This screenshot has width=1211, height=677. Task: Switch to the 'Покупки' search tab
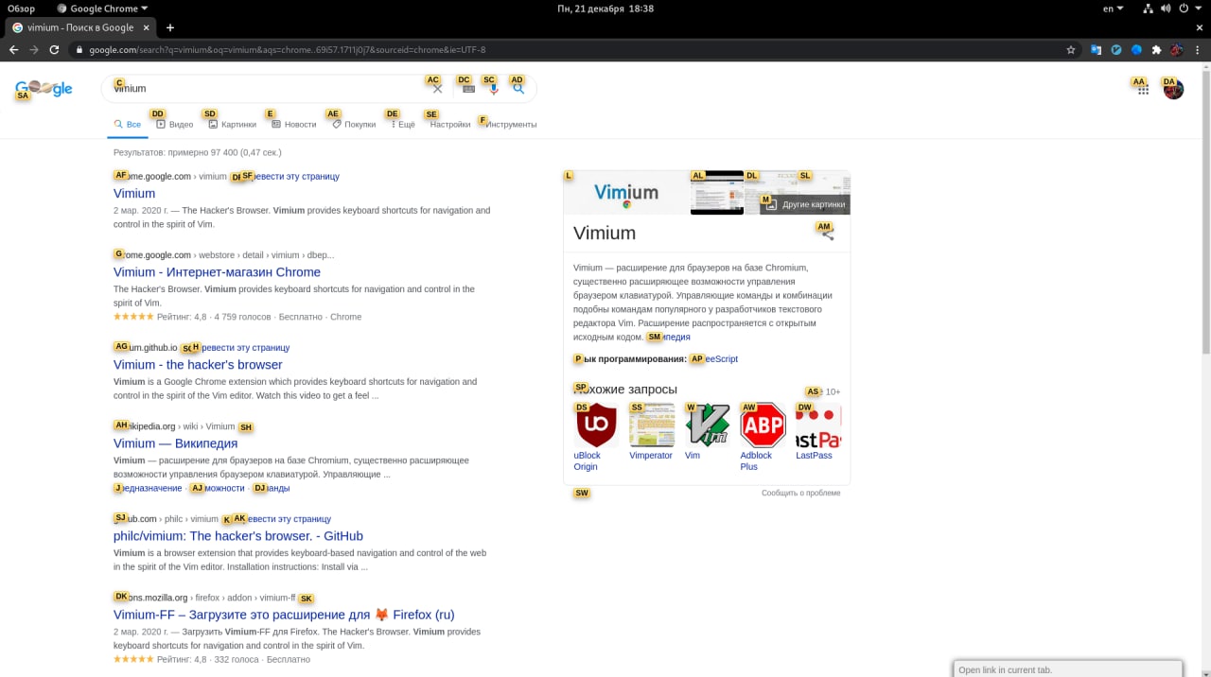tap(354, 124)
